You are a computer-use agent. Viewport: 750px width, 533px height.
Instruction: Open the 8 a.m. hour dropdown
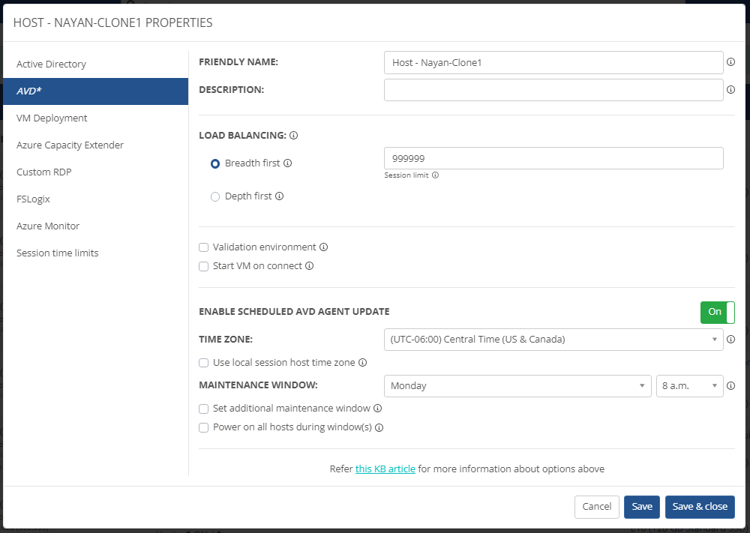689,386
